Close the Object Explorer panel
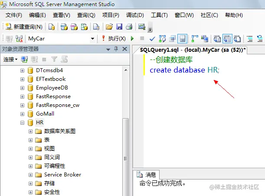The image size is (265, 196). [x=125, y=49]
